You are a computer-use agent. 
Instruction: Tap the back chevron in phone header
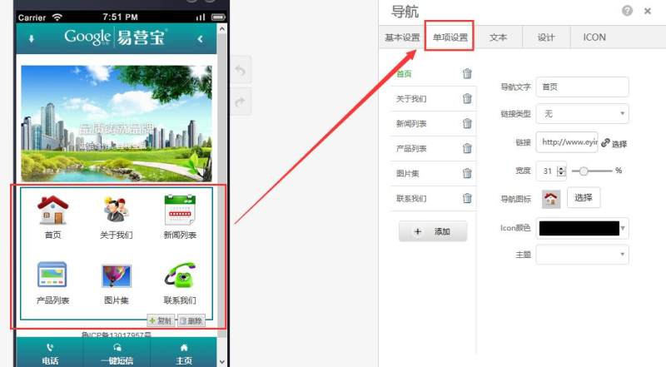click(x=200, y=38)
